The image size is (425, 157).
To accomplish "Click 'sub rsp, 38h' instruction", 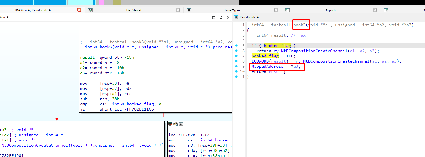I will point(100,99).
